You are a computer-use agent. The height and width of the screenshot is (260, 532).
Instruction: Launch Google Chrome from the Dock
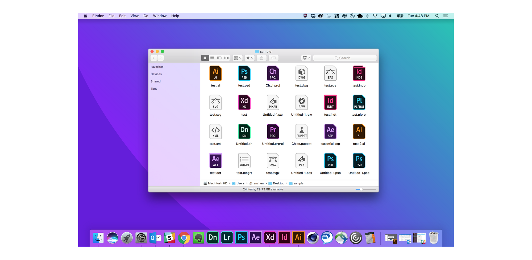[184, 238]
